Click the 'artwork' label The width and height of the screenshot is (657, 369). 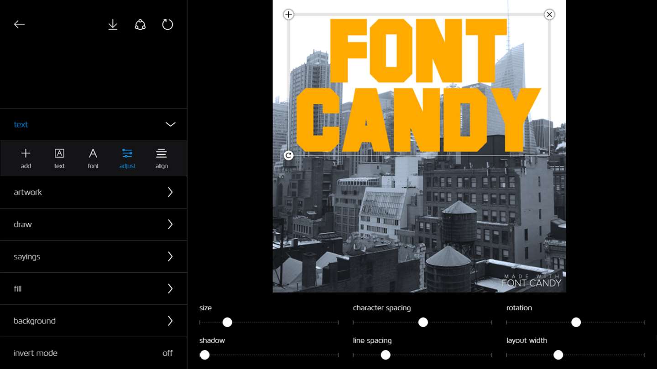click(x=28, y=192)
